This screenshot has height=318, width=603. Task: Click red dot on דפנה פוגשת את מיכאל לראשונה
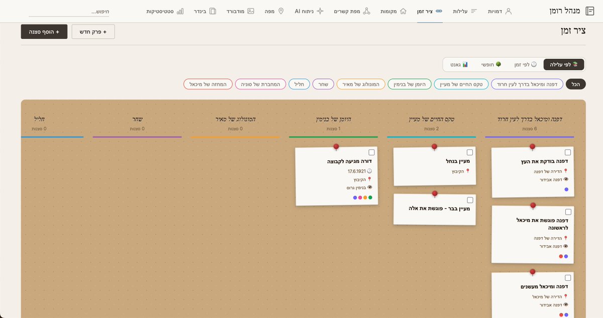click(x=561, y=256)
